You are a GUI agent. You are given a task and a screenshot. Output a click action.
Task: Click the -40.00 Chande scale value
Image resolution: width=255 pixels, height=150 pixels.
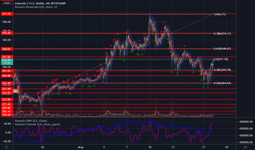click(x=7, y=141)
